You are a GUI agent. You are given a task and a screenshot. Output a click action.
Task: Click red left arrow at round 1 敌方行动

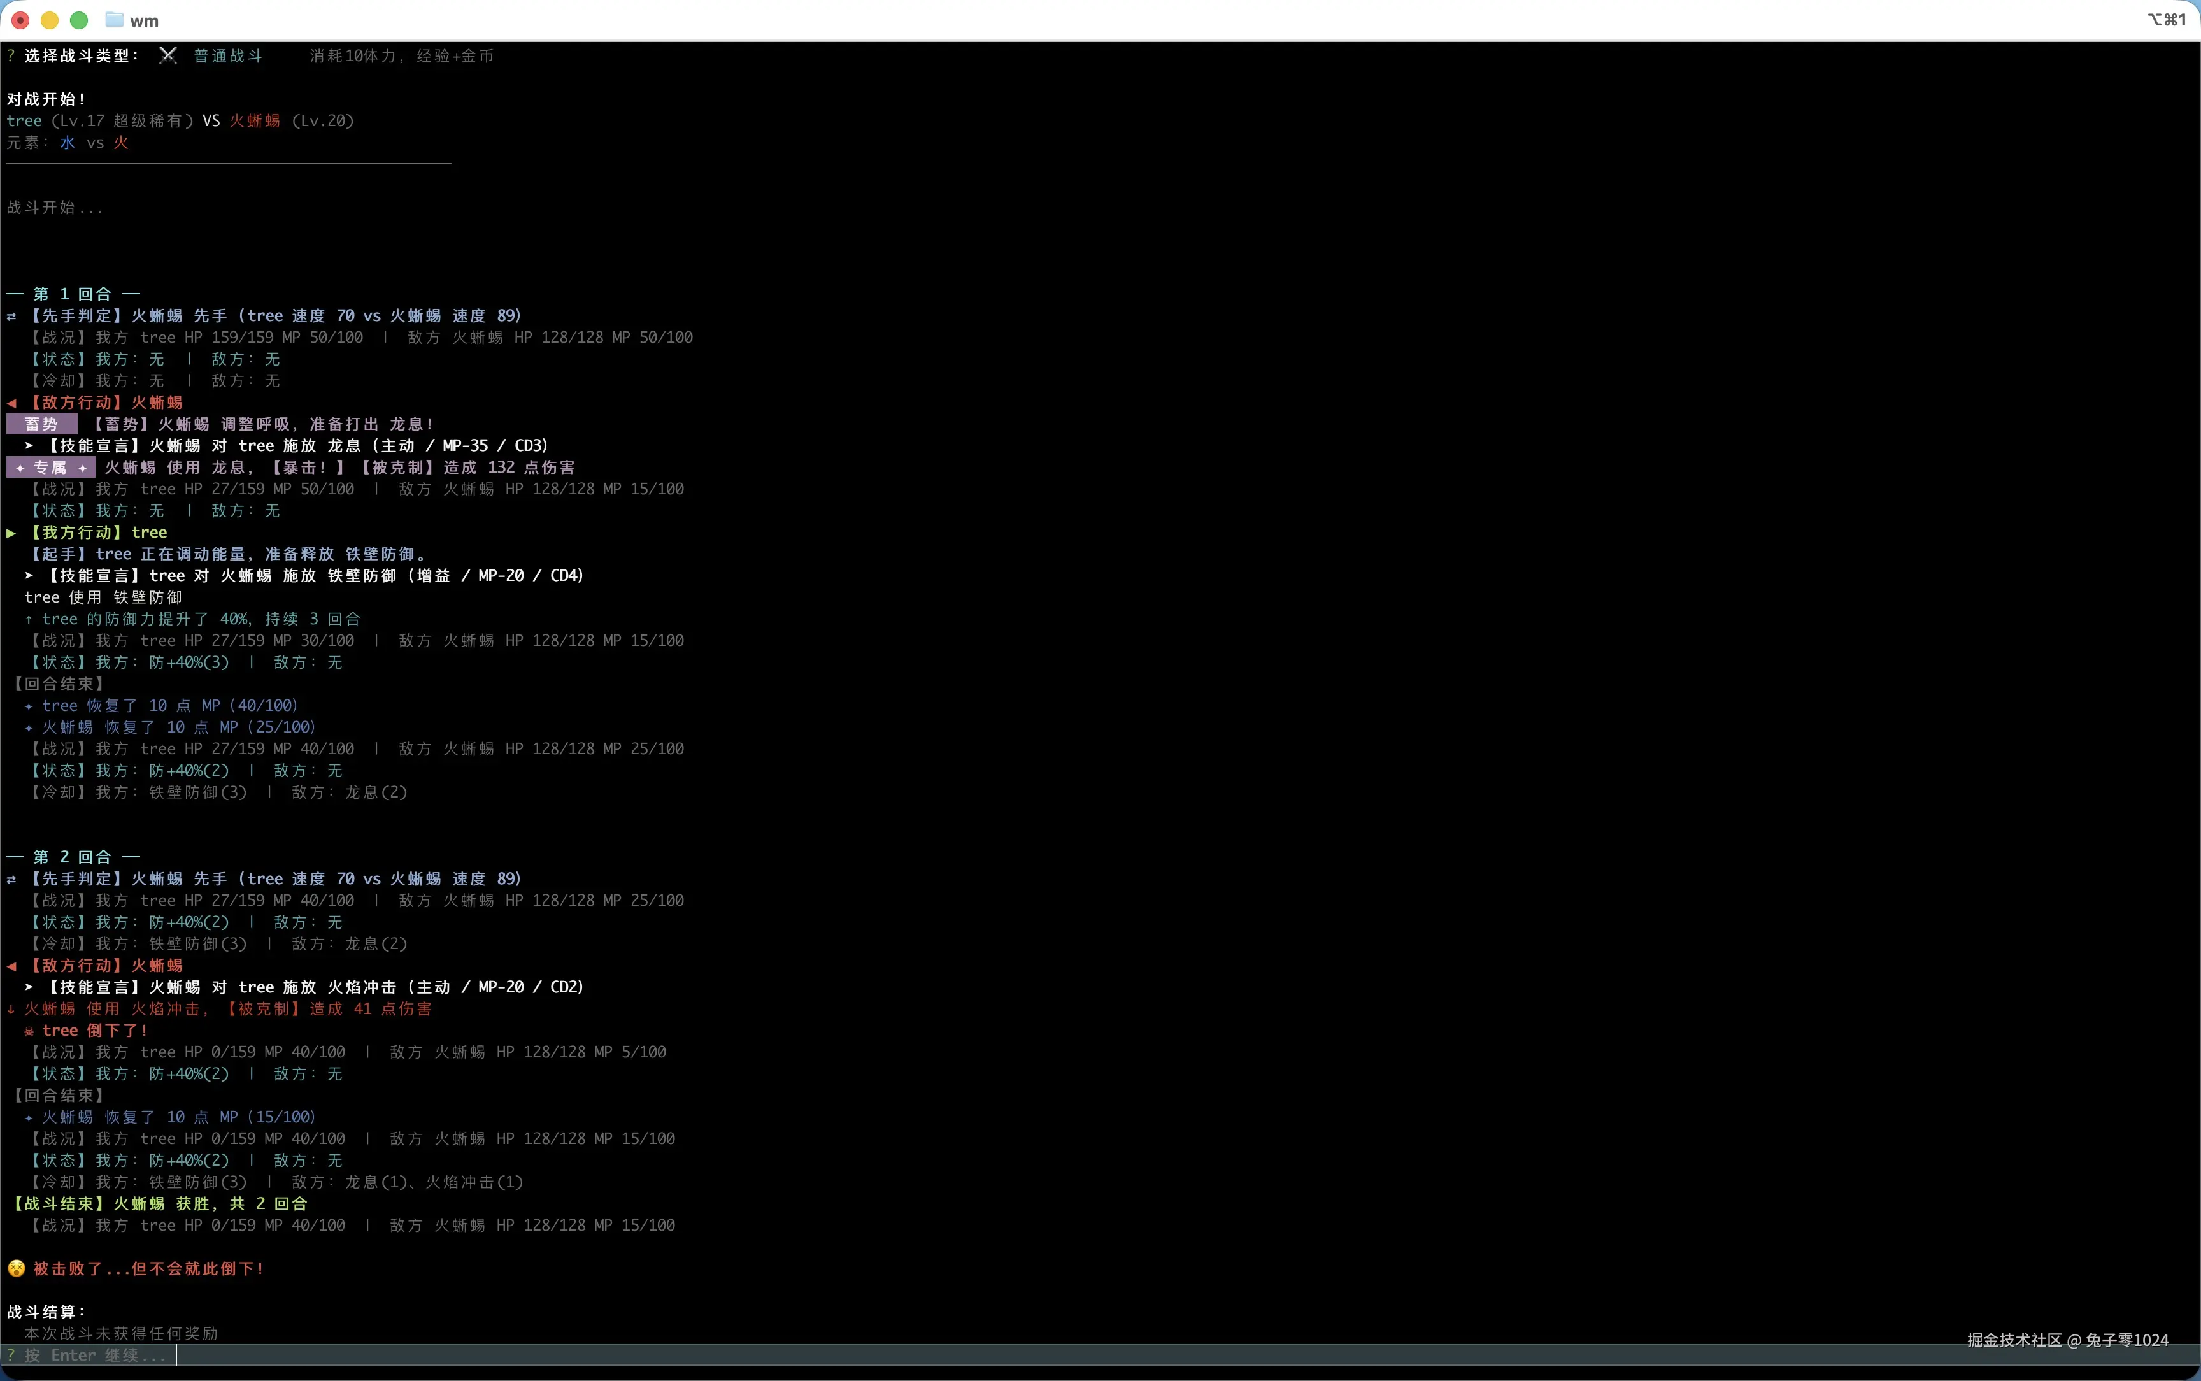coord(12,403)
